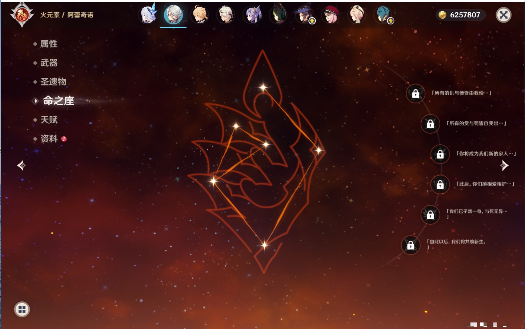Click the upgrade arrow badge on Xingqiu's avatar
Viewport: 525px width, 329px height.
point(390,21)
